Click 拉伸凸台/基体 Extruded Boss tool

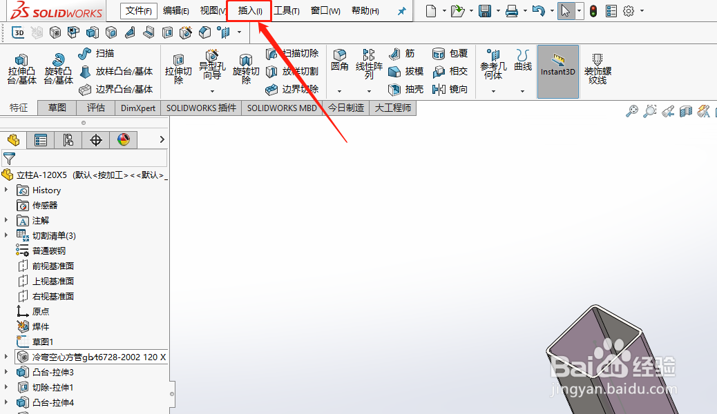(21, 70)
